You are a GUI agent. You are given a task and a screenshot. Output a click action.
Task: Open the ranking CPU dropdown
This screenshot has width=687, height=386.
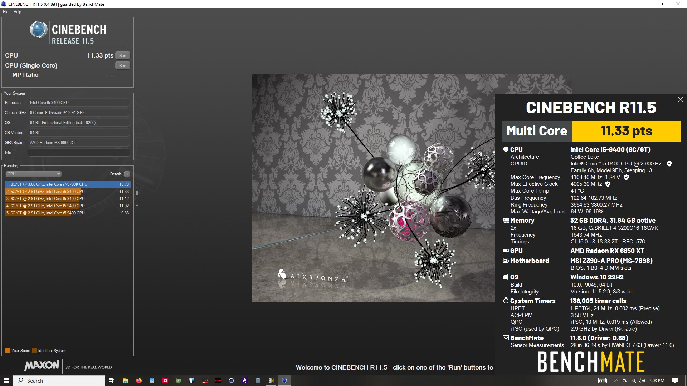[x=33, y=174]
